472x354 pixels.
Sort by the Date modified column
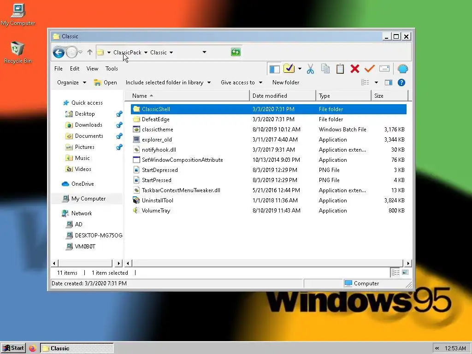click(x=283, y=96)
